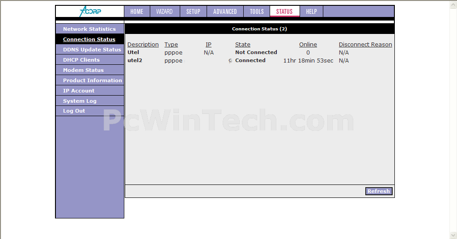Viewport: 457px width, 239px height.
Task: Switch to the SETUP tab
Action: point(193,12)
